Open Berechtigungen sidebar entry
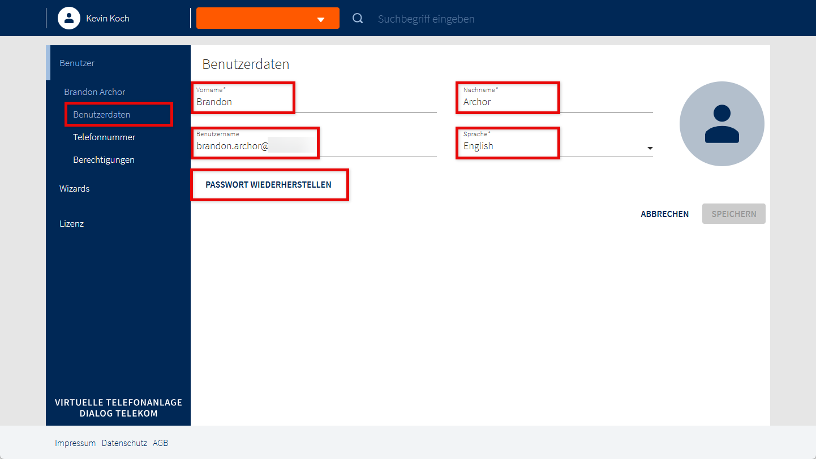This screenshot has height=459, width=816. coord(104,159)
